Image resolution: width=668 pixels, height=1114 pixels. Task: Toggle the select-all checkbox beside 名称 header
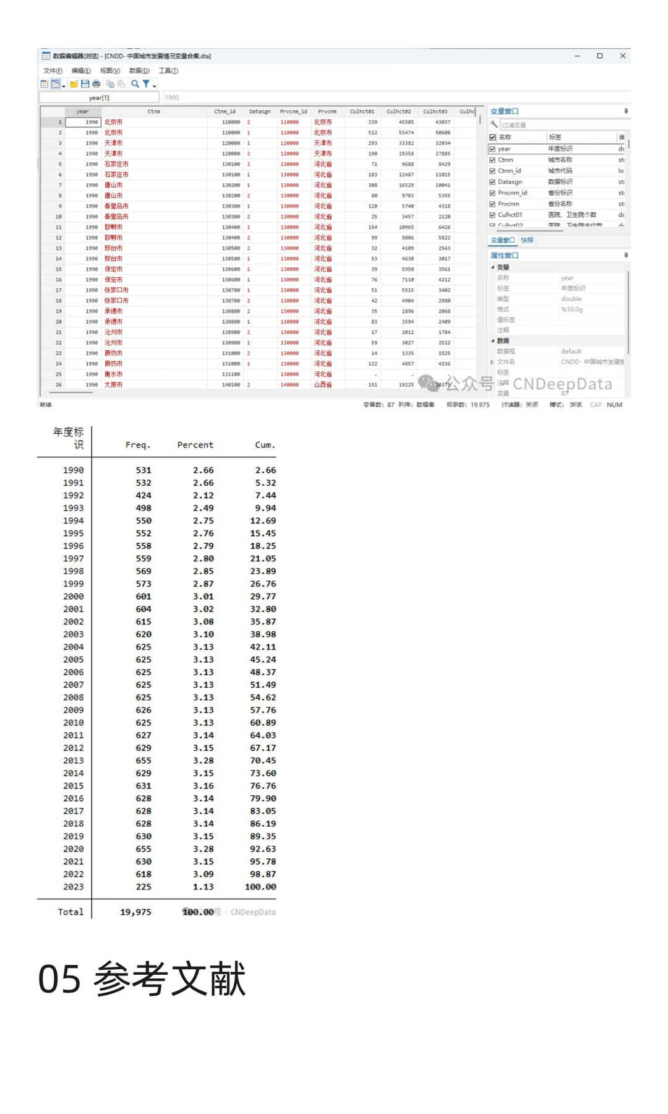coord(493,137)
